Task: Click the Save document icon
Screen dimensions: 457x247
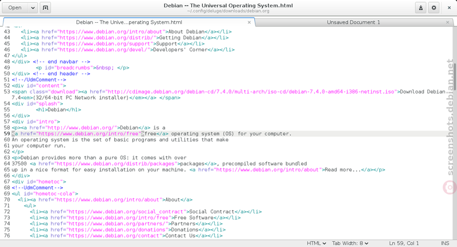Action: (x=420, y=8)
